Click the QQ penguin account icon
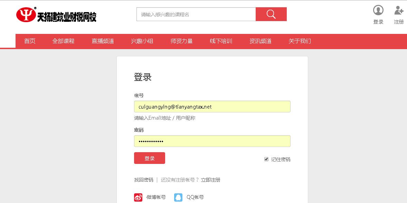407x203 pixels. (x=178, y=197)
